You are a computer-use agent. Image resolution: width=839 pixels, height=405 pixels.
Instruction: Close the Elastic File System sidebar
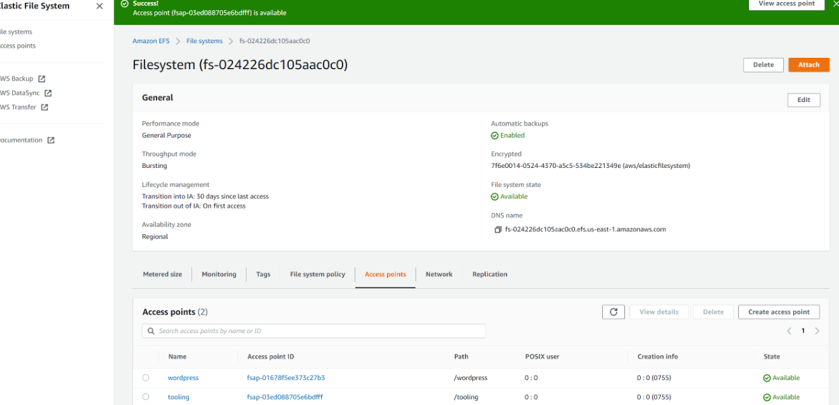point(99,6)
